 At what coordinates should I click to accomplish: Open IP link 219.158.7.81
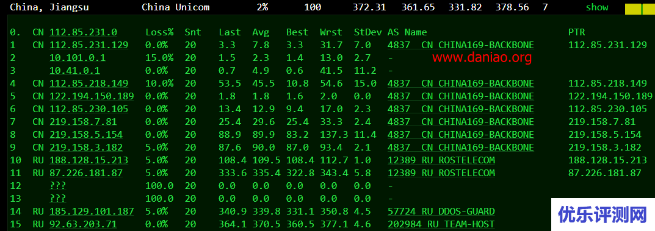(x=83, y=122)
